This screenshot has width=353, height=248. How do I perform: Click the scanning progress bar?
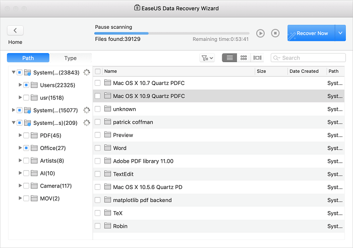coord(172,33)
